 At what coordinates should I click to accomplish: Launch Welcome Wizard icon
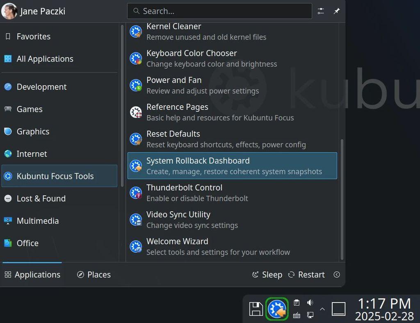click(x=136, y=246)
